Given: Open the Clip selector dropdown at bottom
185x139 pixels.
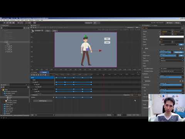Looking at the screenshot, I should point(44,115).
